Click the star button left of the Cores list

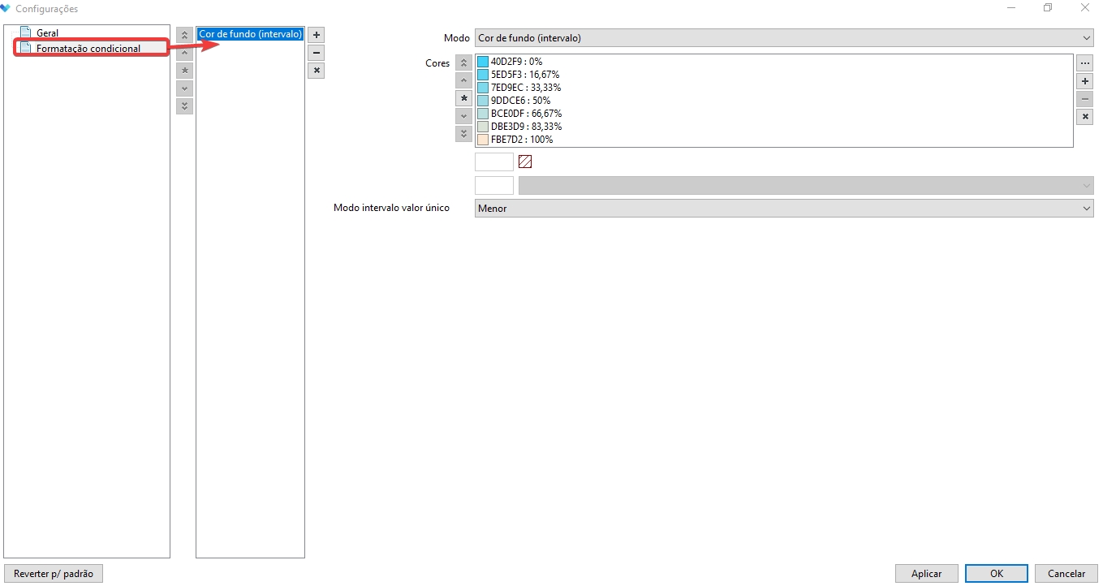click(463, 98)
